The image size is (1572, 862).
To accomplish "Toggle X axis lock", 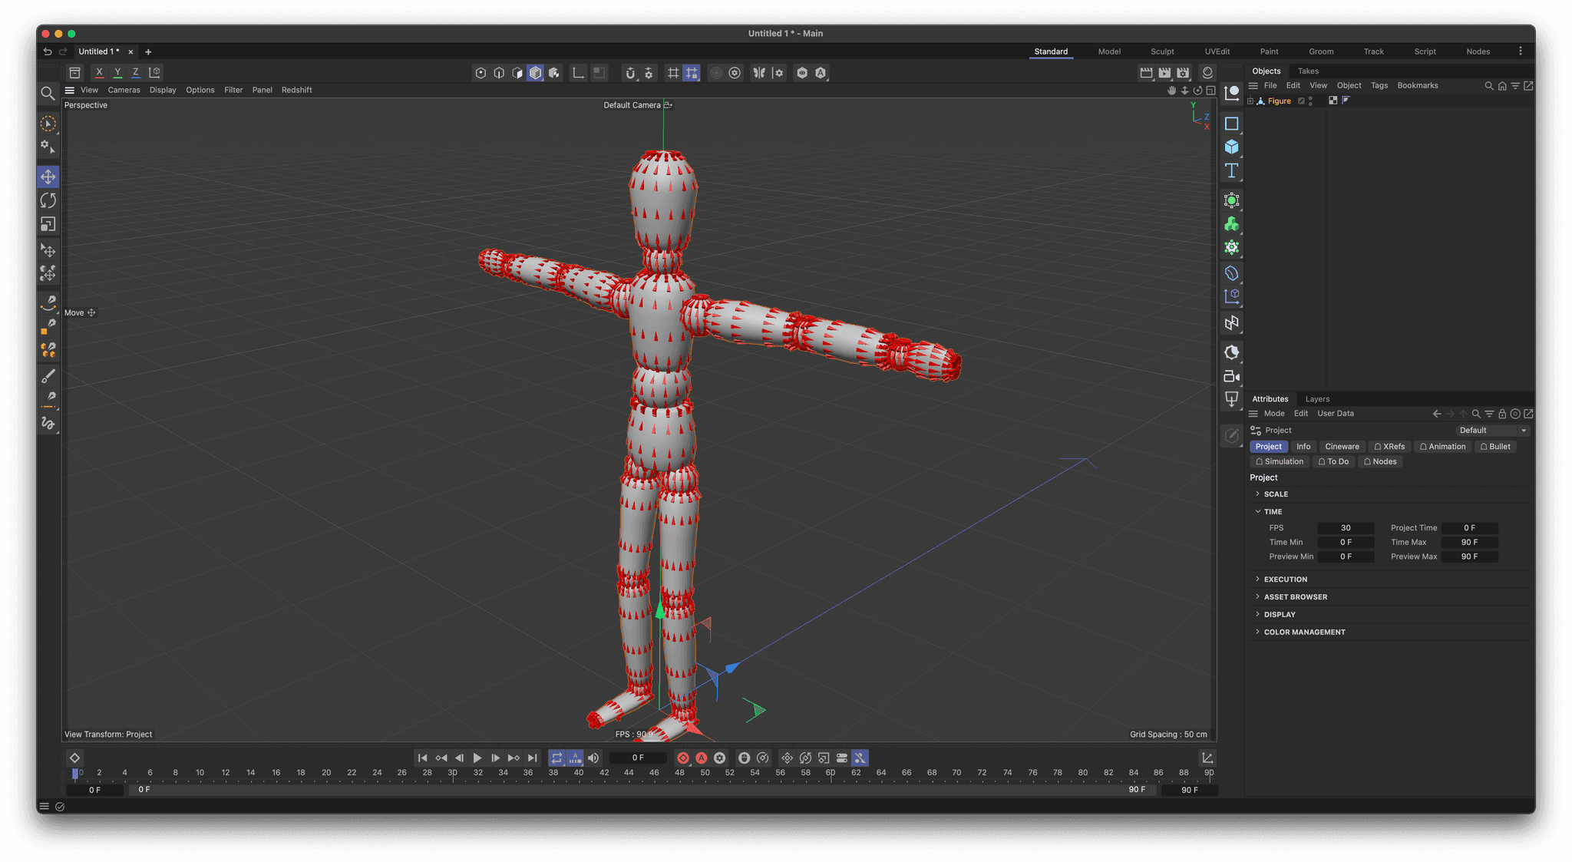I will [x=99, y=72].
